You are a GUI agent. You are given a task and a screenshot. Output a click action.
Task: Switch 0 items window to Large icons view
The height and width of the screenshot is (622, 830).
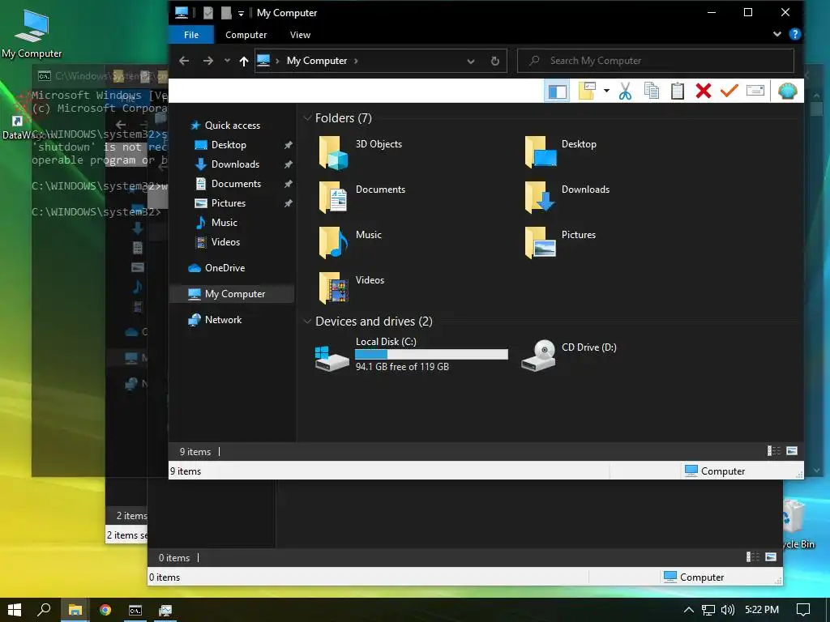tap(771, 556)
